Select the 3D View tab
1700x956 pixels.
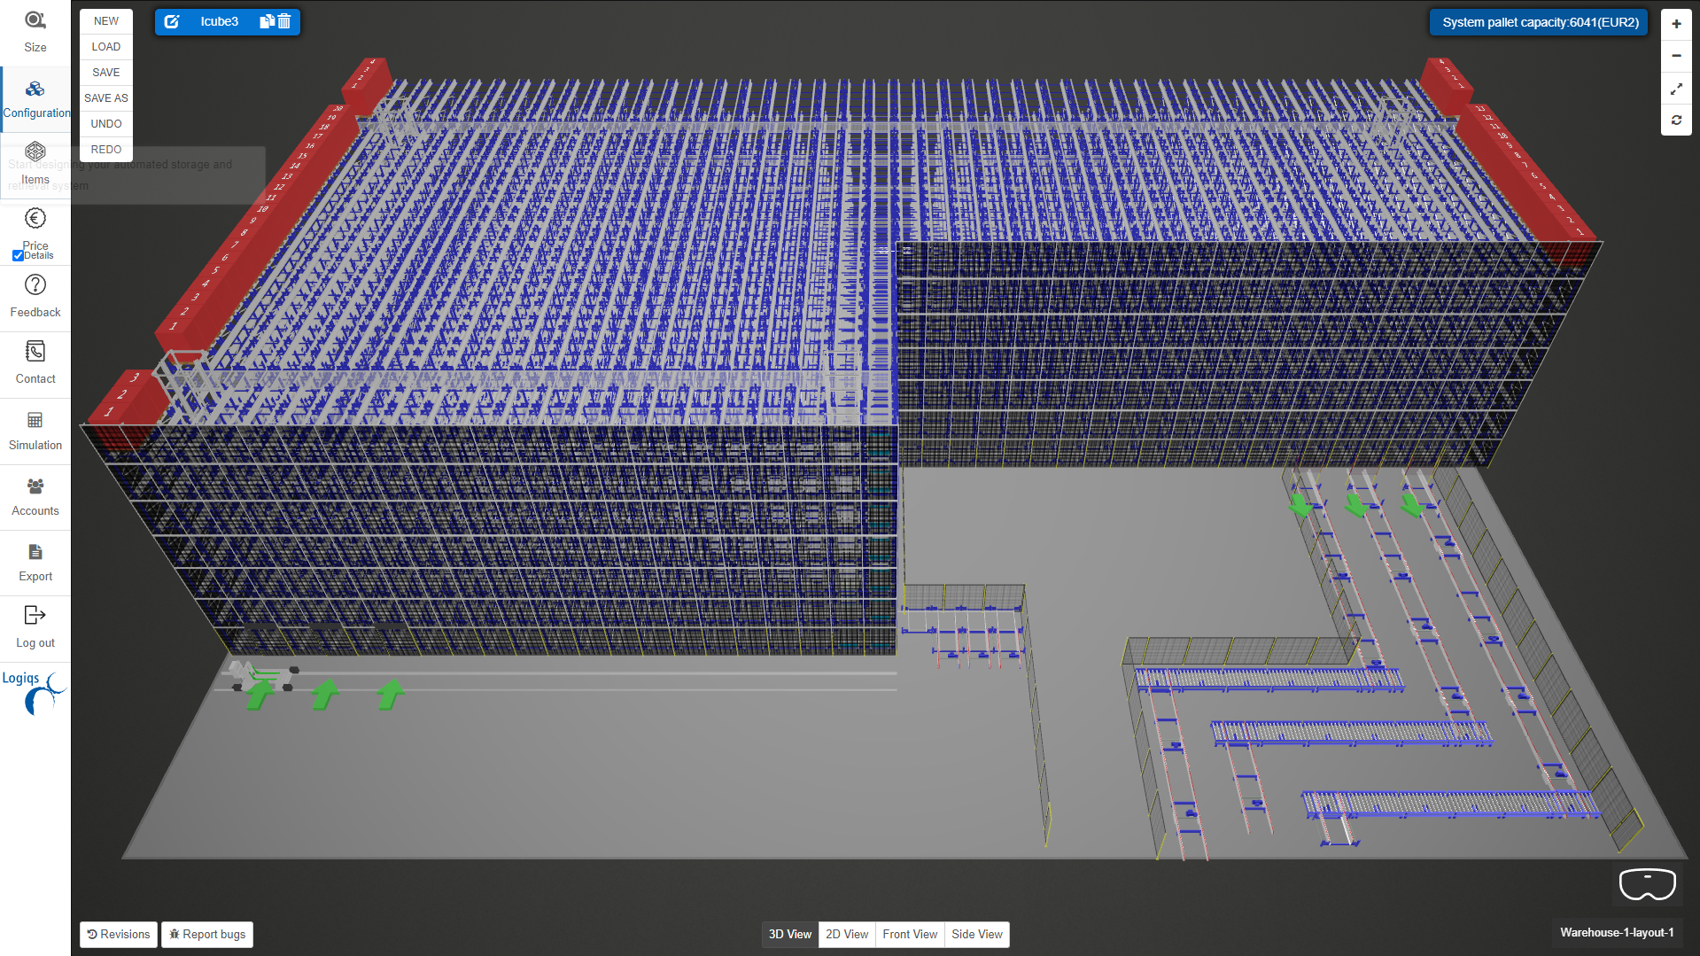pos(789,934)
